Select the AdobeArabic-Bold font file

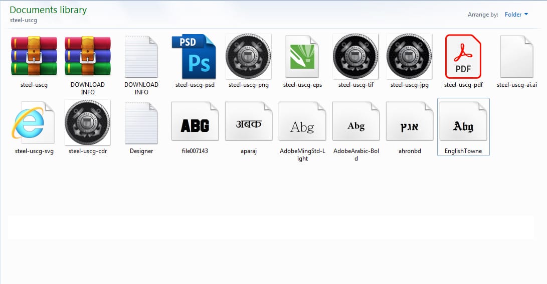point(355,122)
